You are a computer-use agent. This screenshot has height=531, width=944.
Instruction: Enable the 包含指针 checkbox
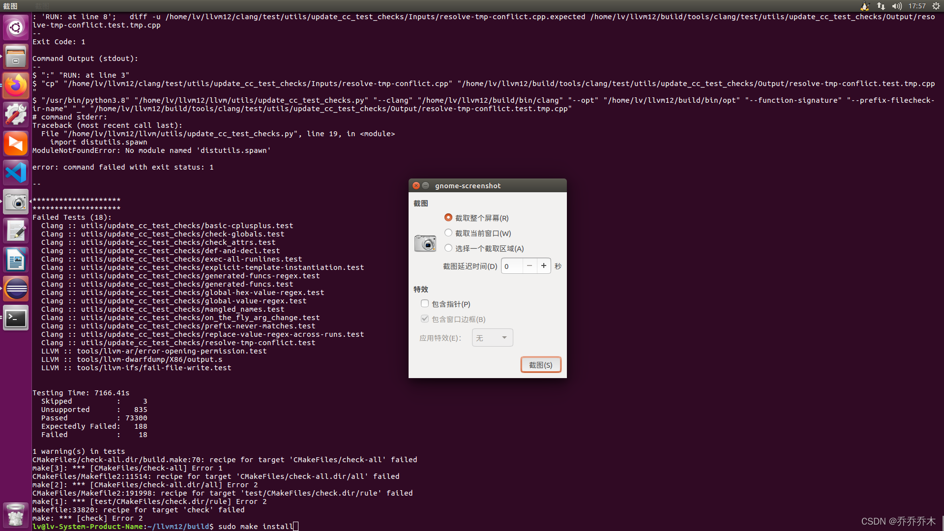pyautogui.click(x=425, y=304)
